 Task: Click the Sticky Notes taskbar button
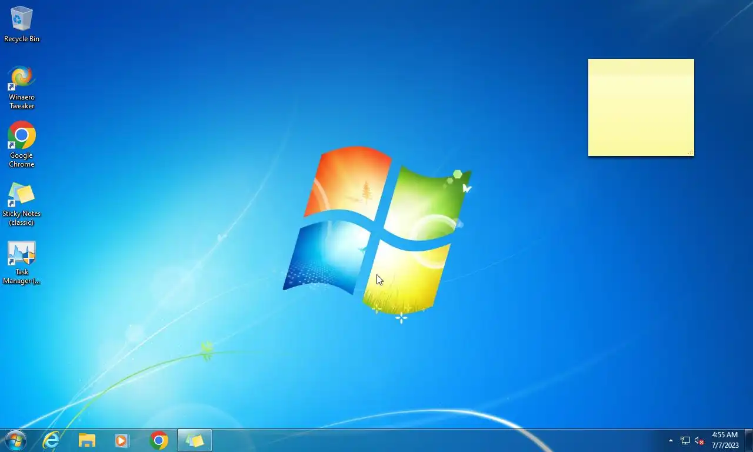click(x=195, y=440)
